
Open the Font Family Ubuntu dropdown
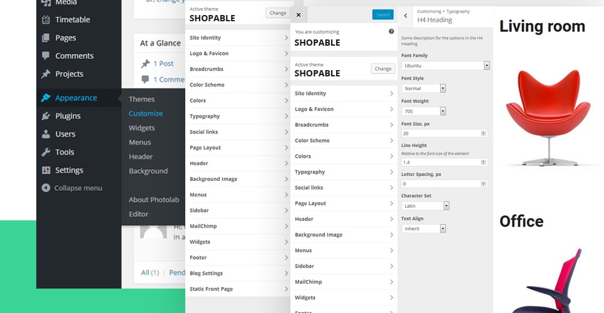pos(445,66)
